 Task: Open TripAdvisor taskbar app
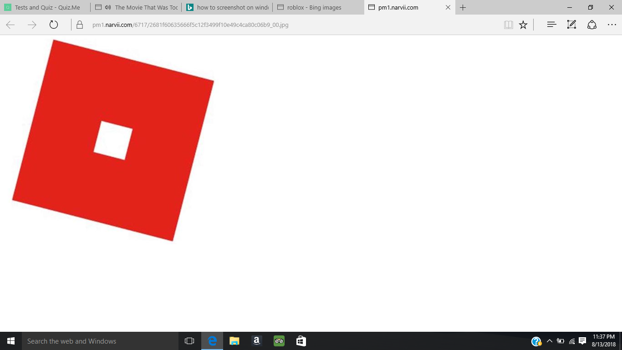click(x=279, y=341)
